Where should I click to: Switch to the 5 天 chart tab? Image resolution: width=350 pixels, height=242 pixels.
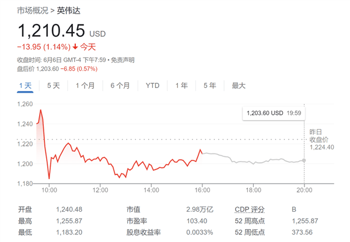pyautogui.click(x=53, y=85)
